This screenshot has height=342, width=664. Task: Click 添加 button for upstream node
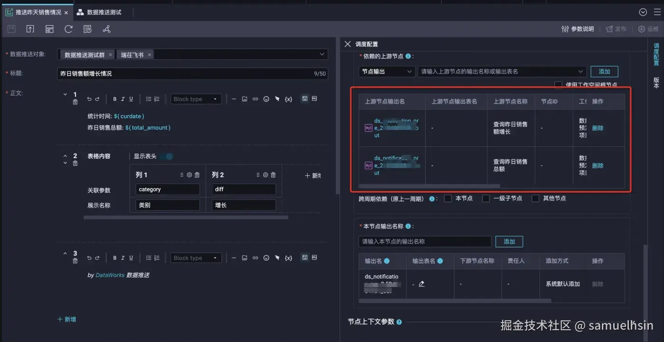(x=604, y=72)
